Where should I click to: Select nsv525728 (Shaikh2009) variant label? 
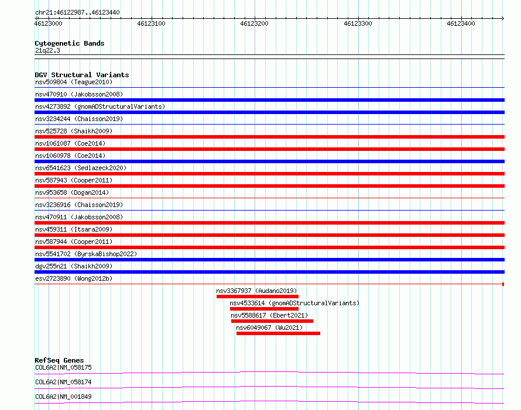(74, 131)
